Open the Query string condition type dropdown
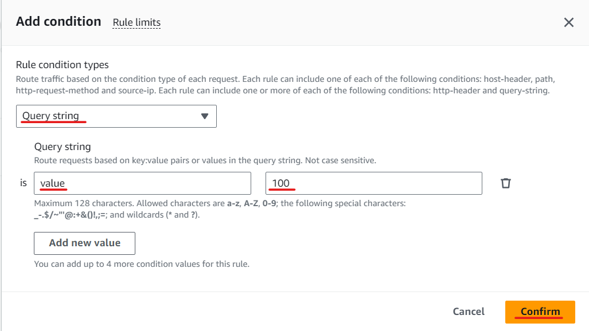589x331 pixels. [x=116, y=116]
